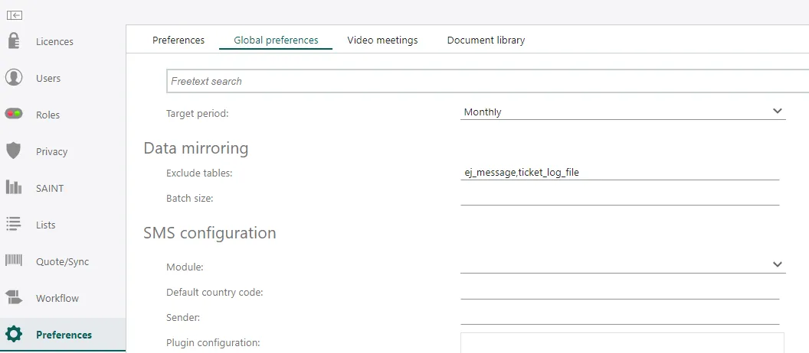Click the Monthly target period combo box
The width and height of the screenshot is (809, 353).
tap(613, 112)
